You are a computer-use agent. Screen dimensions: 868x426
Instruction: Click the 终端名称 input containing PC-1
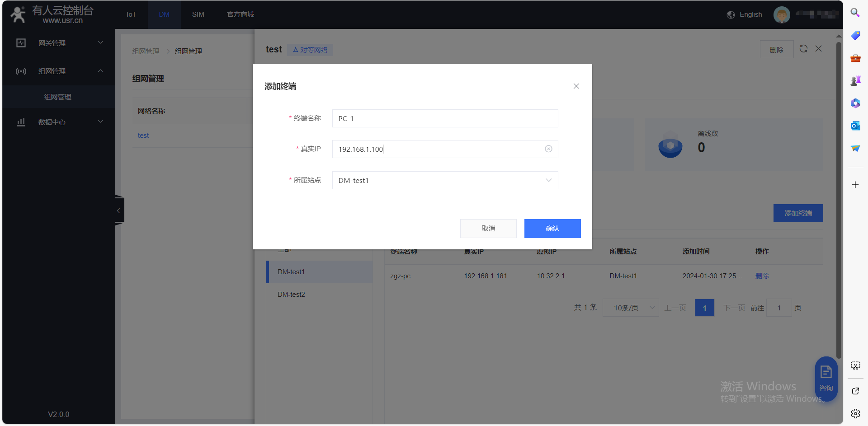tap(445, 118)
